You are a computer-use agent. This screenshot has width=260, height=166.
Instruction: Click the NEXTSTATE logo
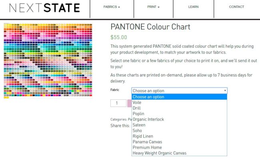pyautogui.click(x=44, y=8)
